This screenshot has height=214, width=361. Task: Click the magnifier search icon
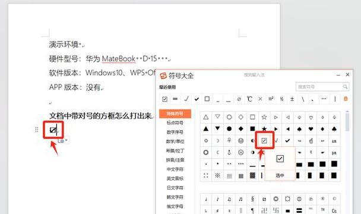coord(345,87)
